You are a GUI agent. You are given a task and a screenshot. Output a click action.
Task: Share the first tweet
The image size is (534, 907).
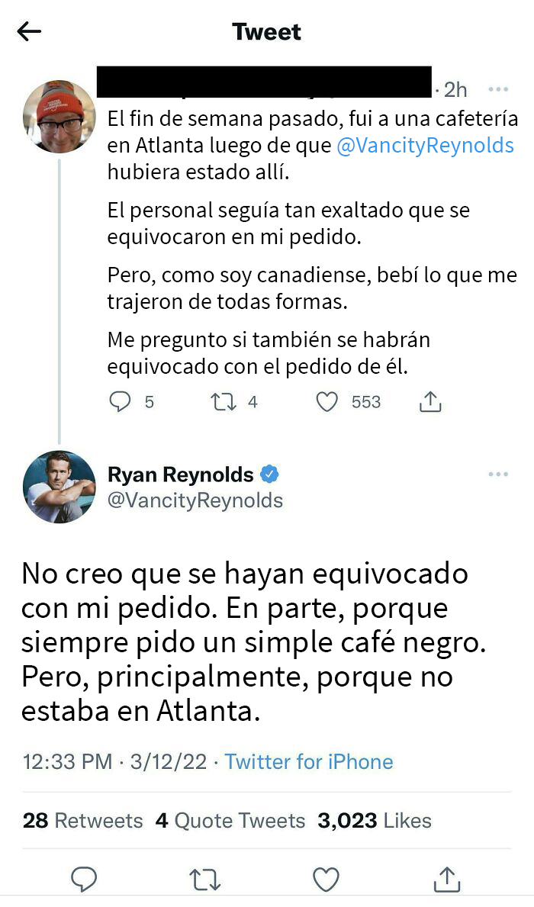431,401
